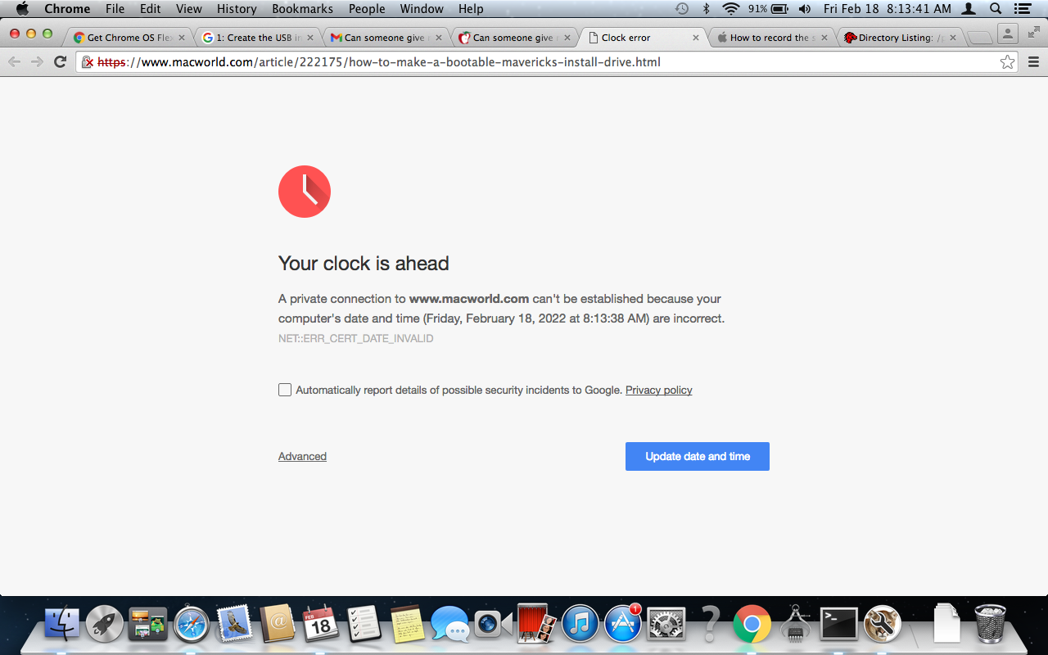
Task: Open the View menu
Action: tap(189, 9)
